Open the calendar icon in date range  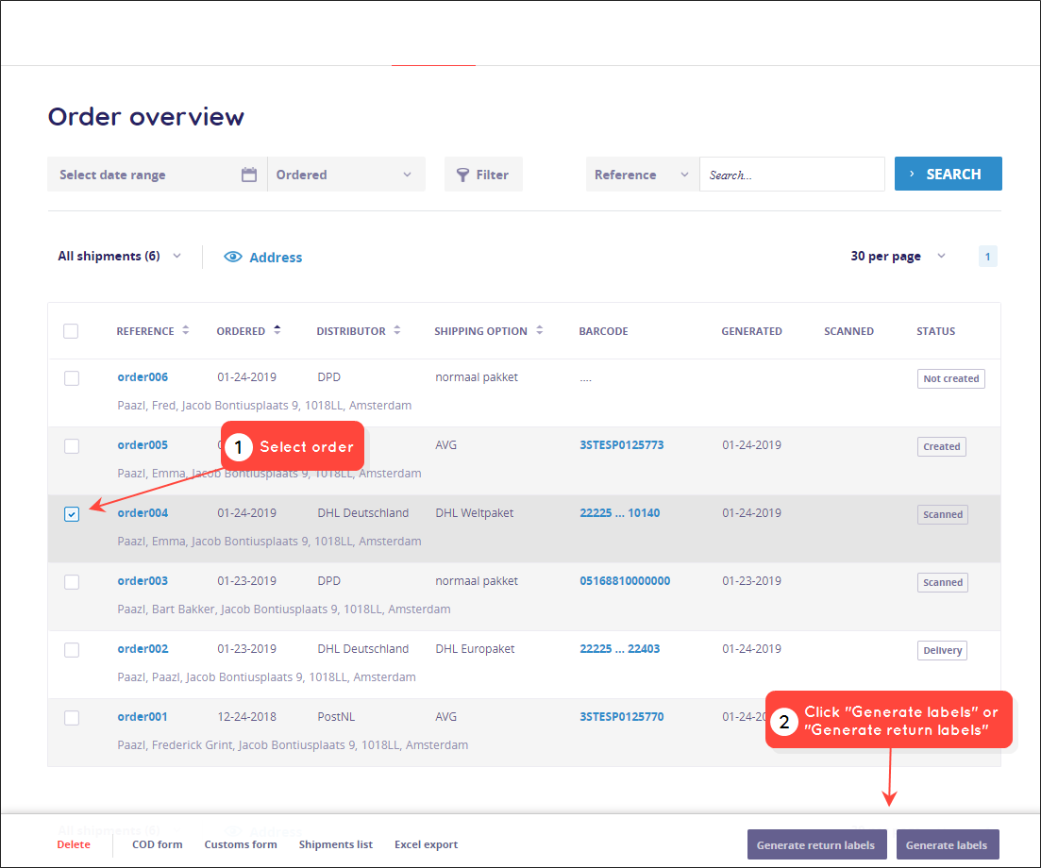pos(249,175)
